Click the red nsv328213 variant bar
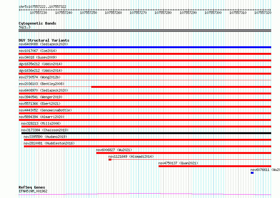The height and width of the screenshot is (198, 280). coord(146,127)
